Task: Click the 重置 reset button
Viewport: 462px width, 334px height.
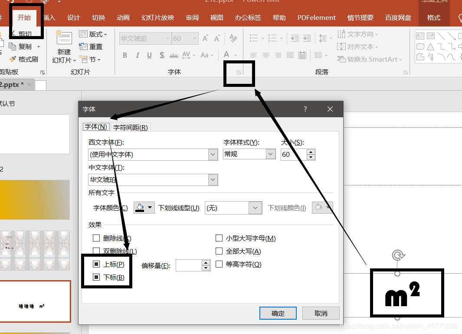Action: (x=91, y=46)
